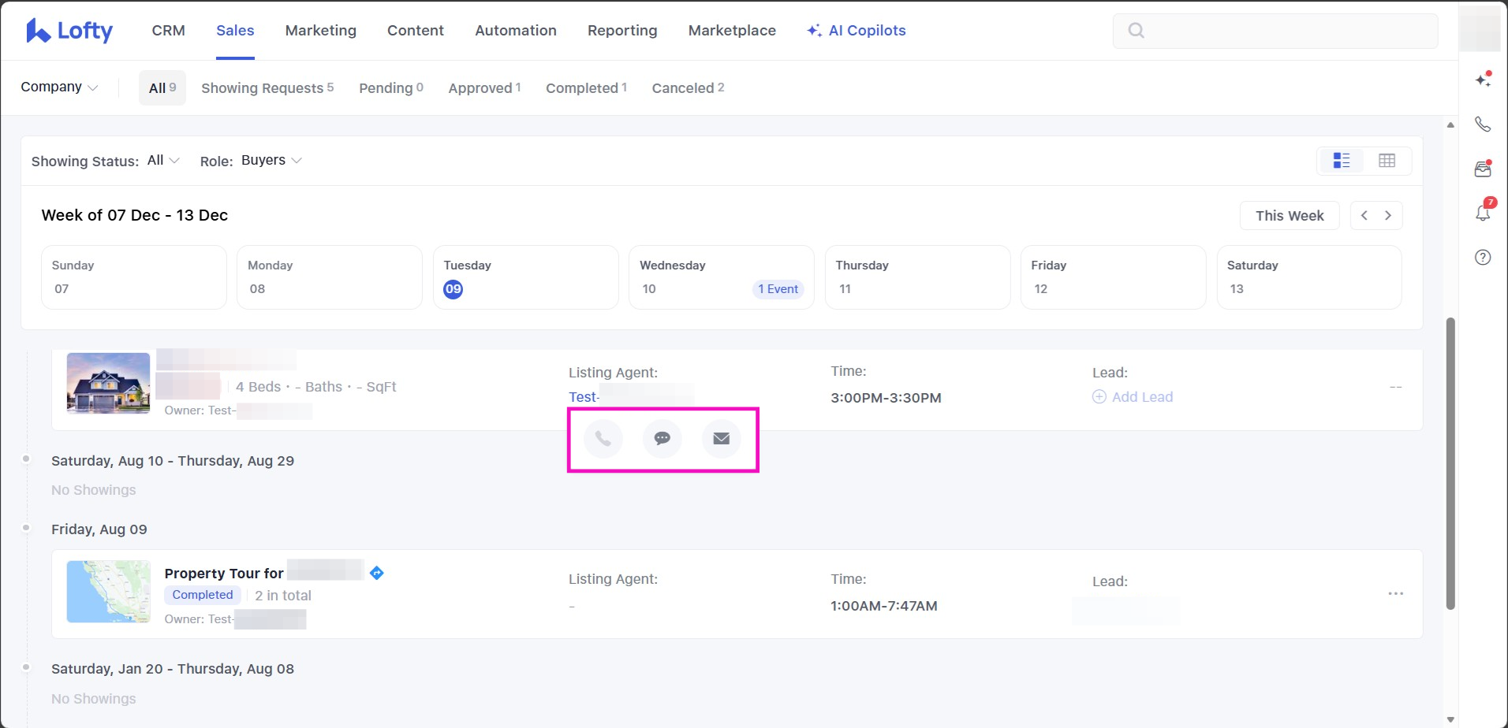Image resolution: width=1508 pixels, height=728 pixels.
Task: Click the phone icon under Listing Agent
Action: pos(603,439)
